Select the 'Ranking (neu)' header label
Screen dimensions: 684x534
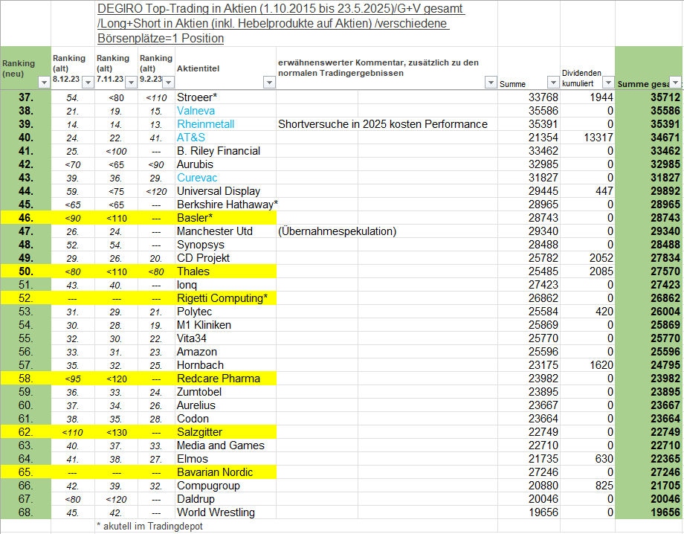pos(19,68)
